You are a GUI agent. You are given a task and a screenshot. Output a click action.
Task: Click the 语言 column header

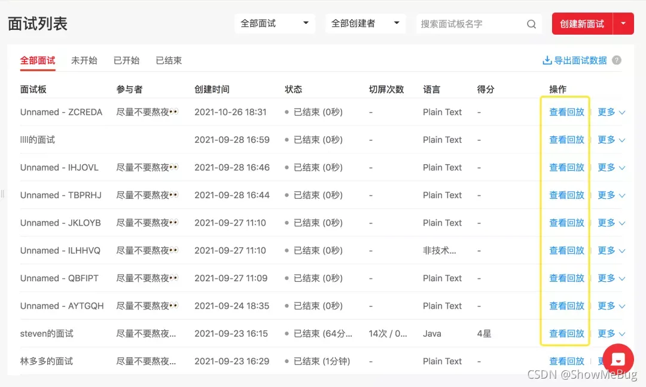(432, 89)
